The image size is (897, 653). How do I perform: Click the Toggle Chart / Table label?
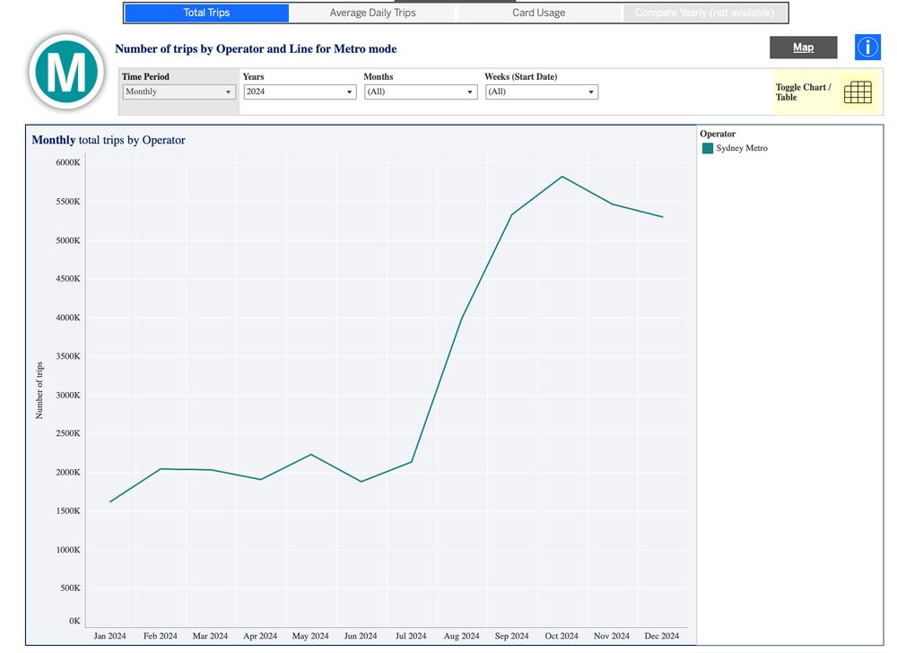click(x=803, y=92)
